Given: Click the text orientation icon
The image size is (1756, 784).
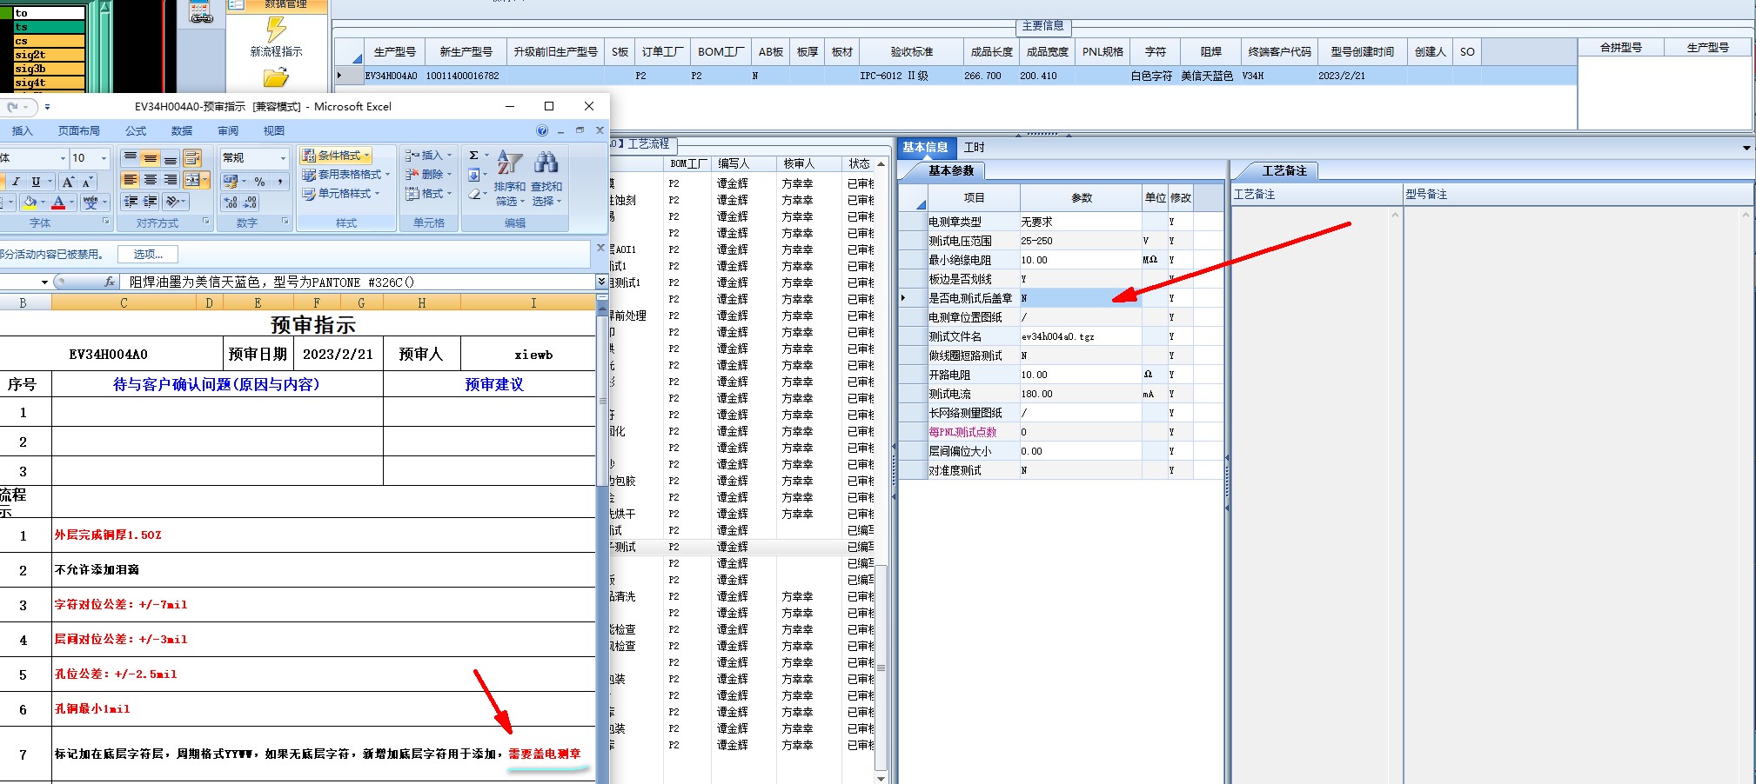Looking at the screenshot, I should pos(174,202).
